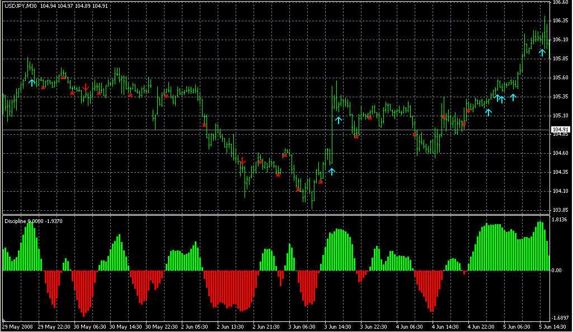
Task: Click the USDJPY,M30 chart title label
Action: click(21, 6)
